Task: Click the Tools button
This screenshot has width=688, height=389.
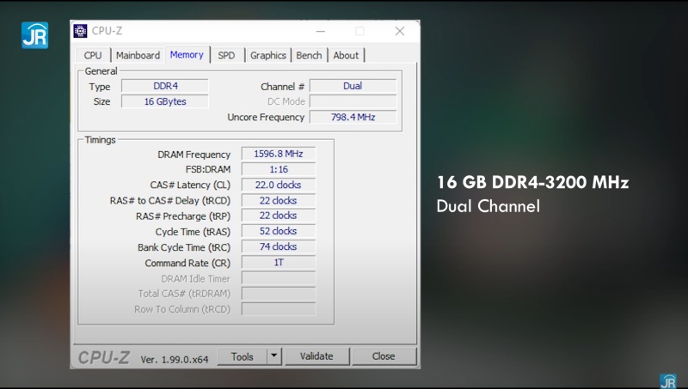Action: pyautogui.click(x=243, y=356)
